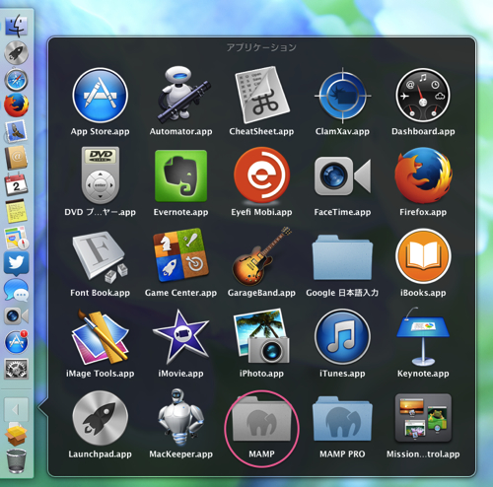The height and width of the screenshot is (487, 493).
Task: Open iMage Tools.app
Action: pyautogui.click(x=101, y=336)
